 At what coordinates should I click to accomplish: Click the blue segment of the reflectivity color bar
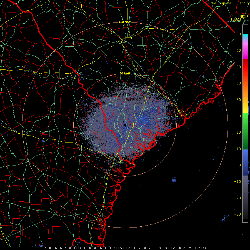pos(245,162)
